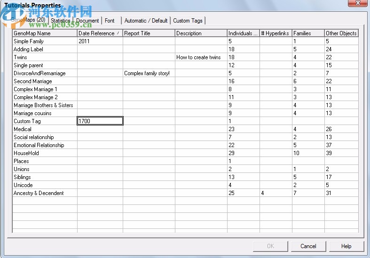Viewport: 370px width, 258px height.
Task: Click the Cancel button
Action: tap(308, 246)
